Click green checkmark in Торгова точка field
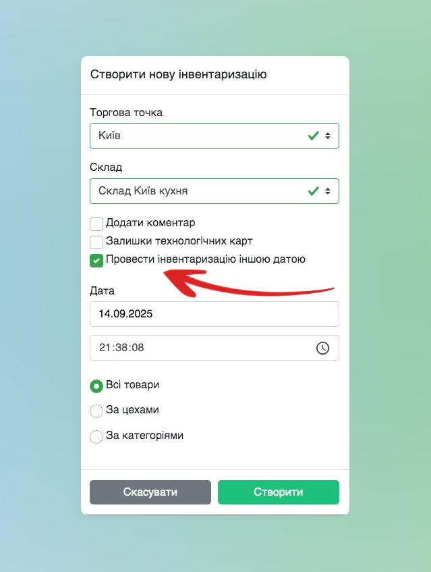The width and height of the screenshot is (431, 572). click(314, 136)
